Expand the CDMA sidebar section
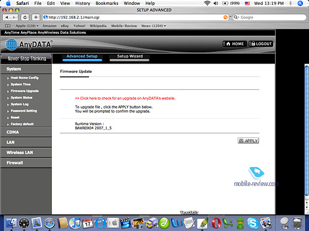The height and width of the screenshot is (231, 309). point(26,132)
